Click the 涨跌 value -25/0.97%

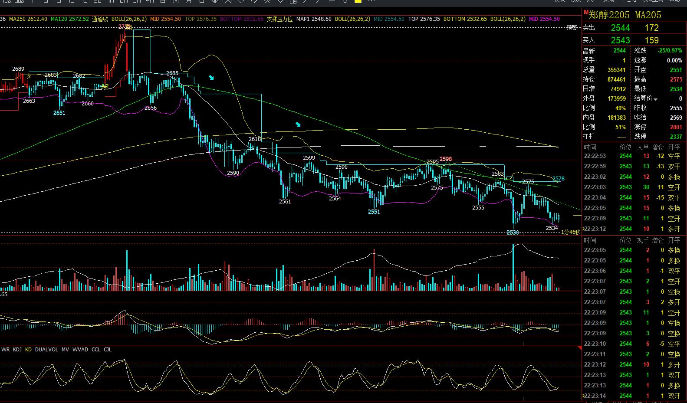pyautogui.click(x=670, y=51)
